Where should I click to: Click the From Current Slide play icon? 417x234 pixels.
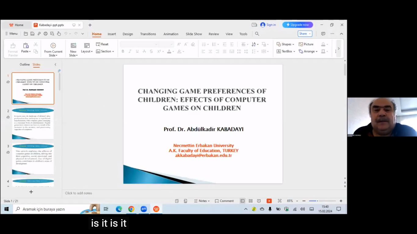coord(53,45)
